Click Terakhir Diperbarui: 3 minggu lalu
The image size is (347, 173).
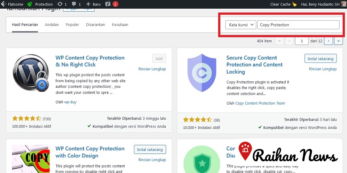pos(136,119)
